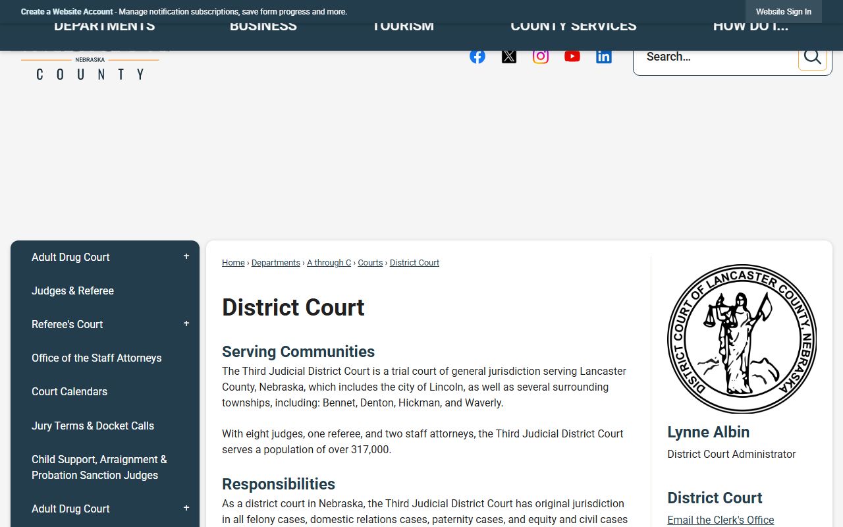Go to the LinkedIn page icon
This screenshot has width=843, height=527.
click(604, 56)
